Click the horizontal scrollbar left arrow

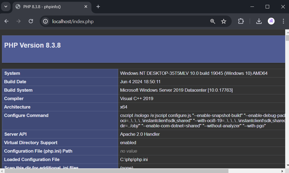(x=2, y=171)
